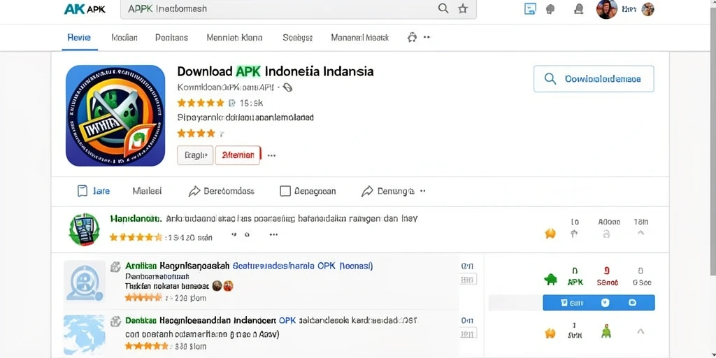
Task: Click the gray bubble icon left of the bell
Action: pos(550,9)
